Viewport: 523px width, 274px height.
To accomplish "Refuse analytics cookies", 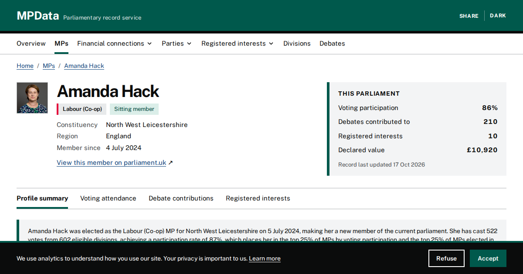I will pos(446,258).
